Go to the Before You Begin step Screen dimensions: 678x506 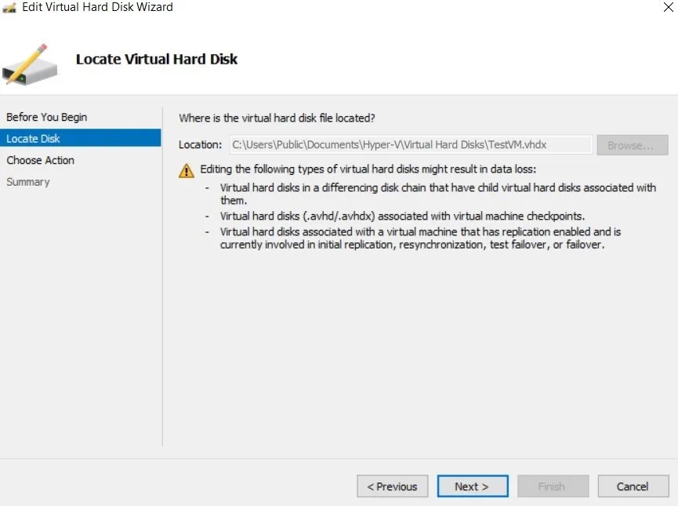pos(47,118)
